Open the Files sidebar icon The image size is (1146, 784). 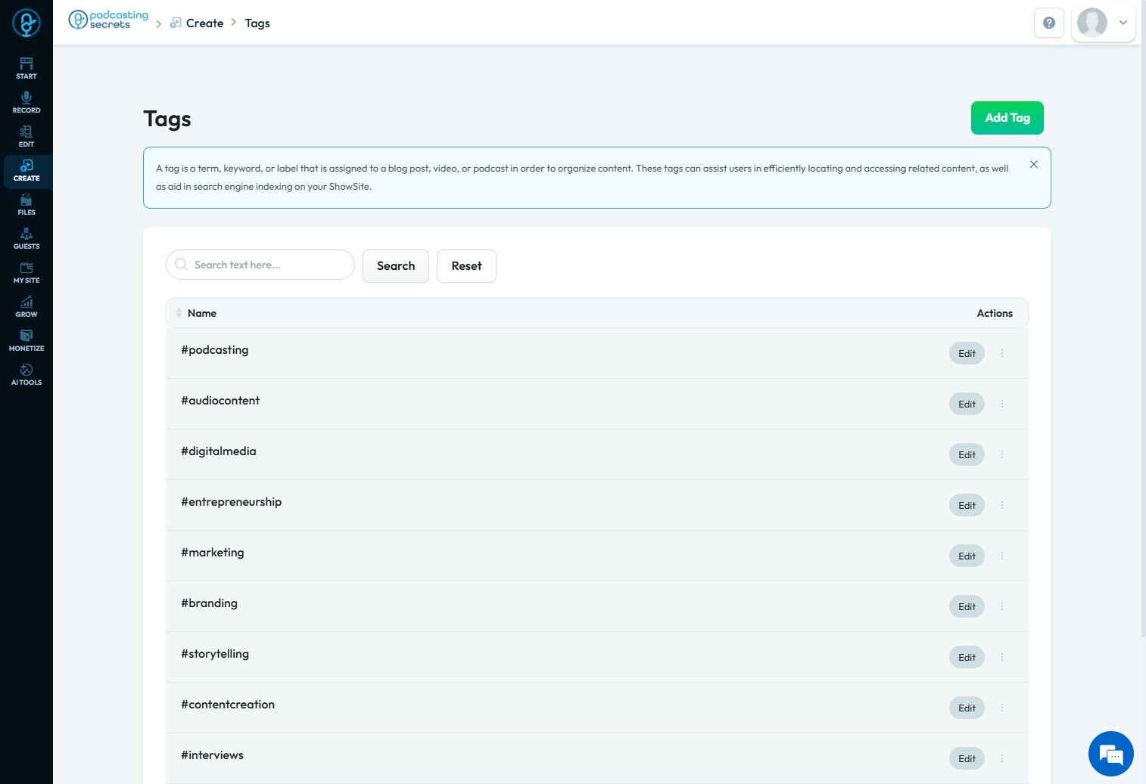[26, 203]
